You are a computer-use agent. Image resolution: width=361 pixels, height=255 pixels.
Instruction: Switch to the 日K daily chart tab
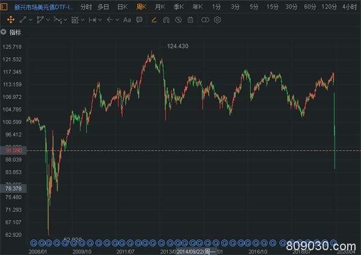(122, 7)
